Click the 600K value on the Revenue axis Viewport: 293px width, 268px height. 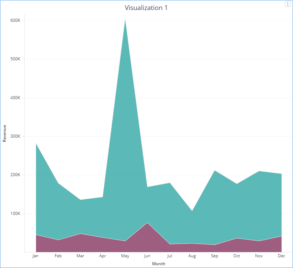[16, 20]
